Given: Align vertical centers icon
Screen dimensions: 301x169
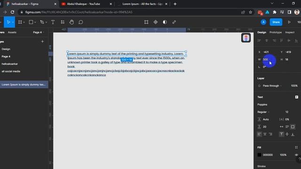Looking at the screenshot, I should click(289, 40).
